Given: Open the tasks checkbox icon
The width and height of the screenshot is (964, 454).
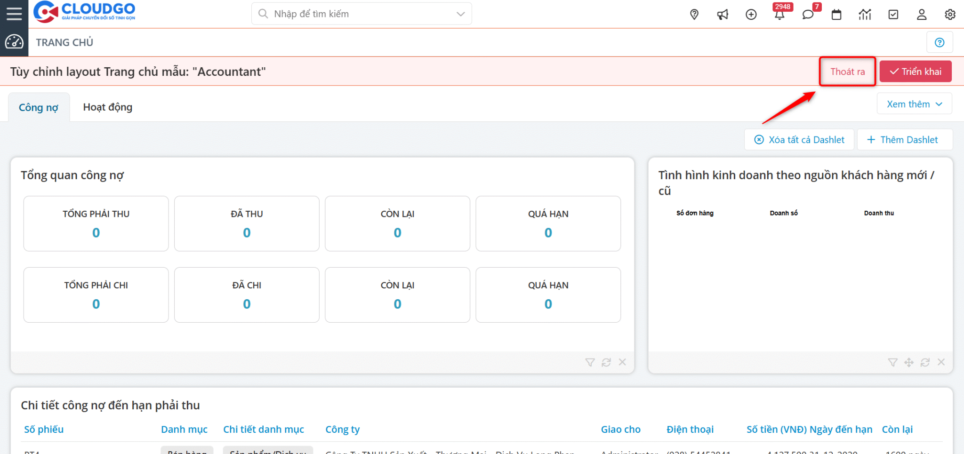Looking at the screenshot, I should pyautogui.click(x=893, y=15).
